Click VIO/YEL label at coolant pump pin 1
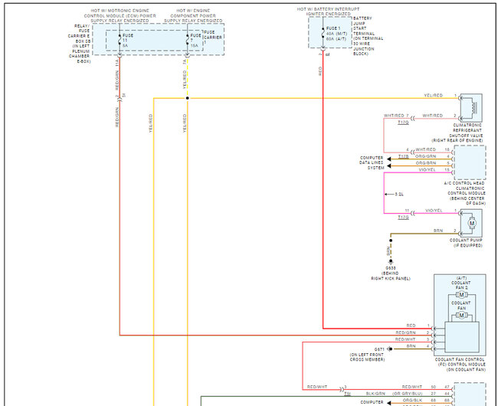 [x=434, y=211]
